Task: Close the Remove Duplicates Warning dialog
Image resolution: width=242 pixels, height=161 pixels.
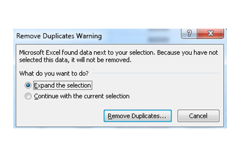Action: 210,33
